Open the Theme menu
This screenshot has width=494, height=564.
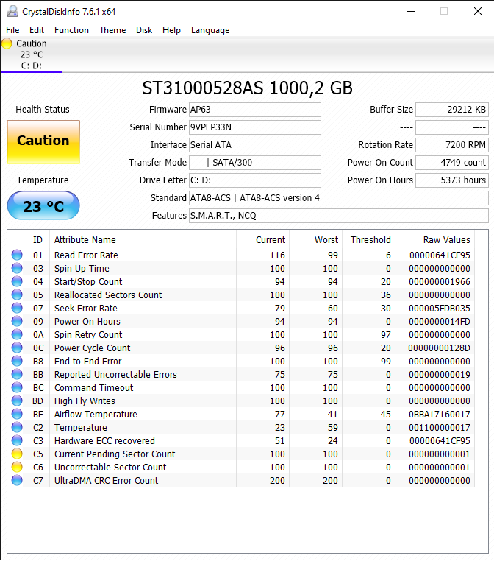point(112,30)
